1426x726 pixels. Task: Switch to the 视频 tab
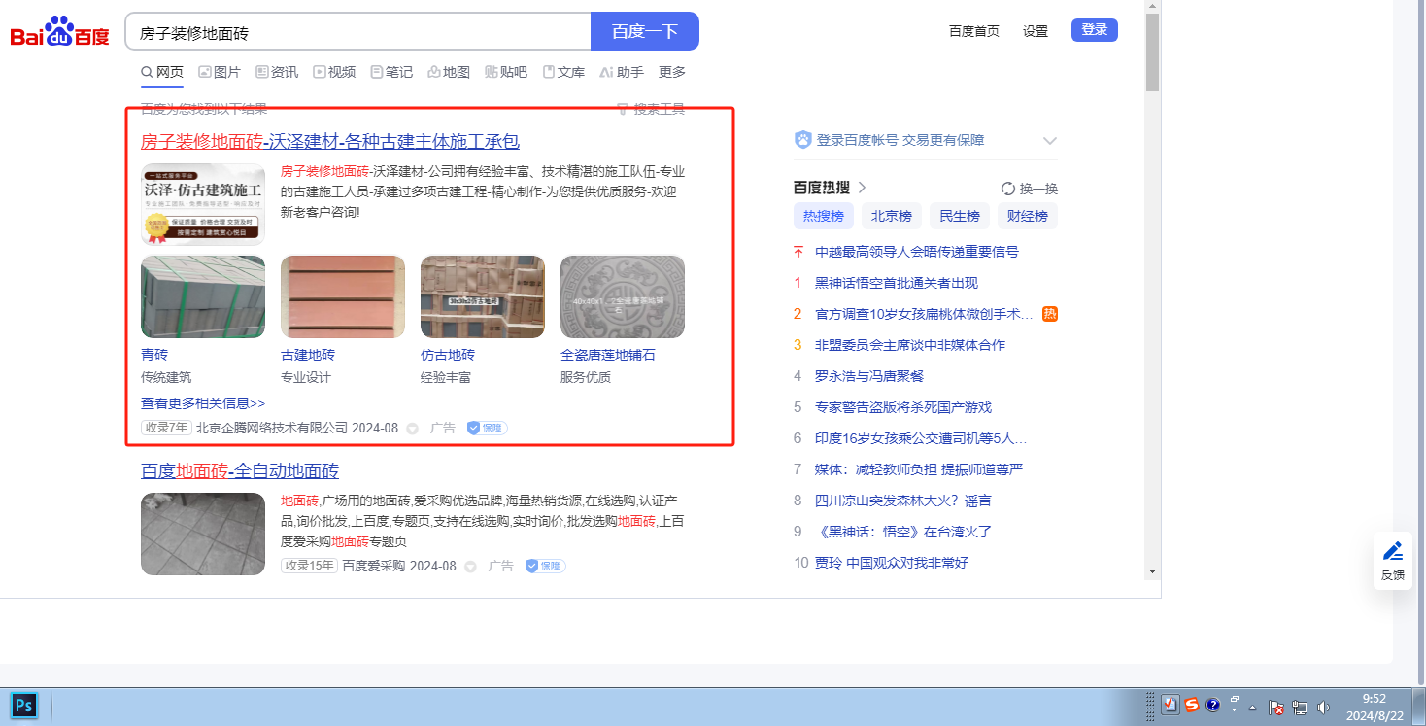334,72
